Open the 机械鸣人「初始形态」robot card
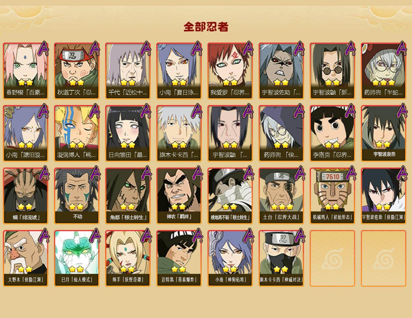Image resolution: width=412 pixels, height=318 pixels. tap(332, 196)
